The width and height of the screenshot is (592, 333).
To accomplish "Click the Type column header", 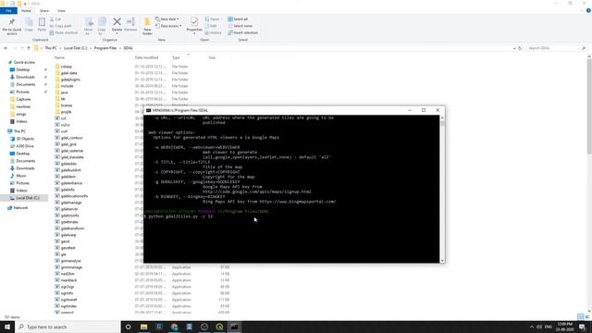I will tap(176, 57).
